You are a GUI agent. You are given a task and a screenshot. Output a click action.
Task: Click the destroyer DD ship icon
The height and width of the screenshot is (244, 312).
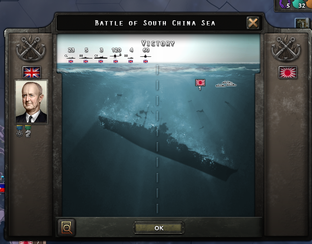pyautogui.click(x=129, y=56)
